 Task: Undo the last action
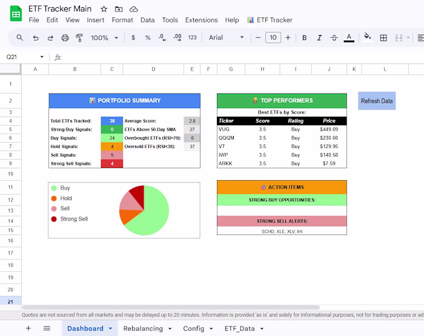pyautogui.click(x=35, y=38)
